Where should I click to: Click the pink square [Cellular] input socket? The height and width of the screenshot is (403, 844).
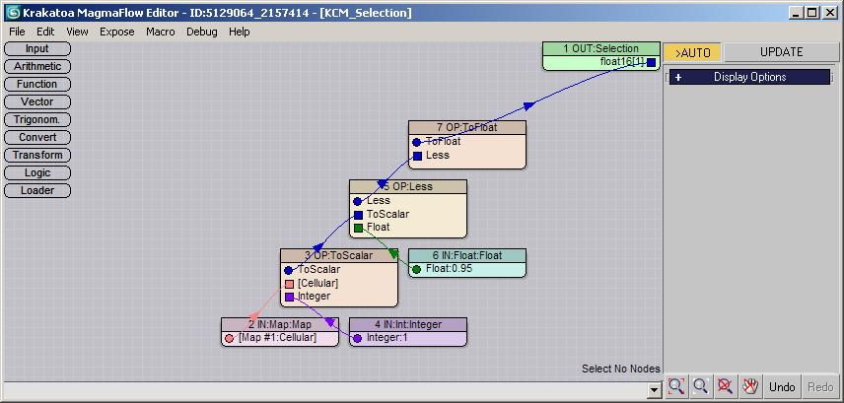tap(289, 284)
